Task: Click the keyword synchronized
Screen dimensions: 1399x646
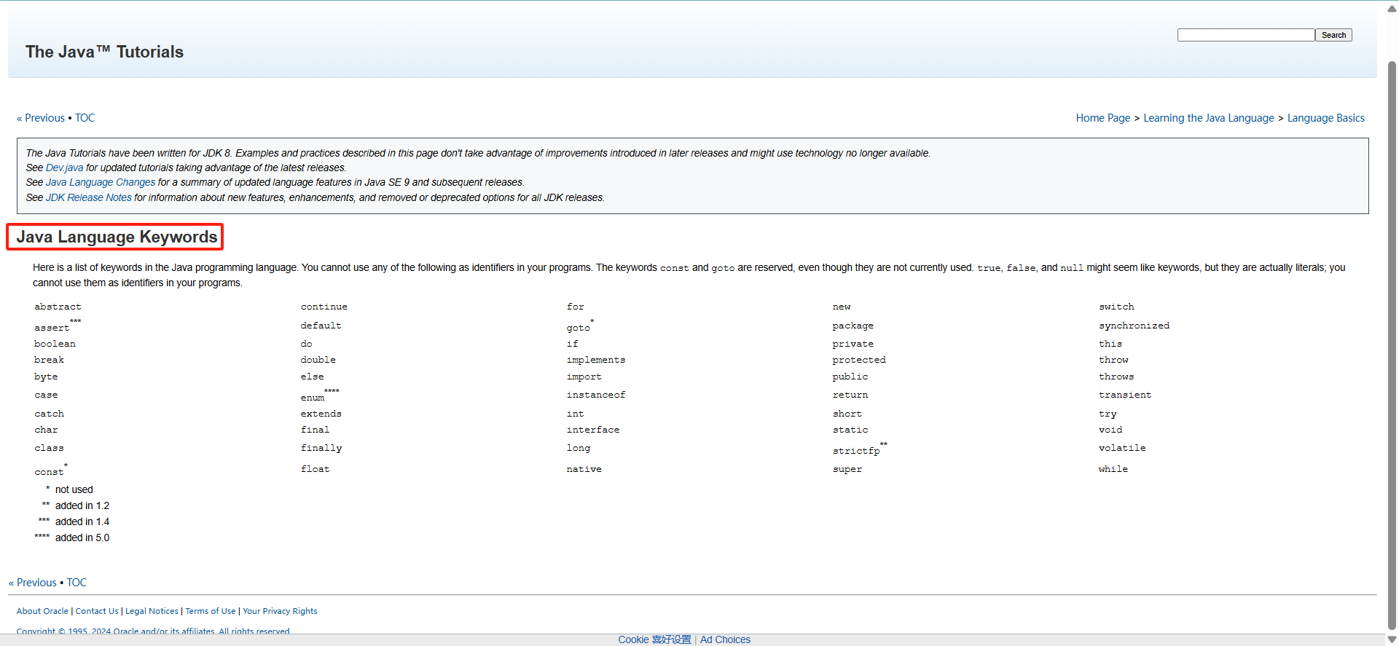Action: 1134,326
